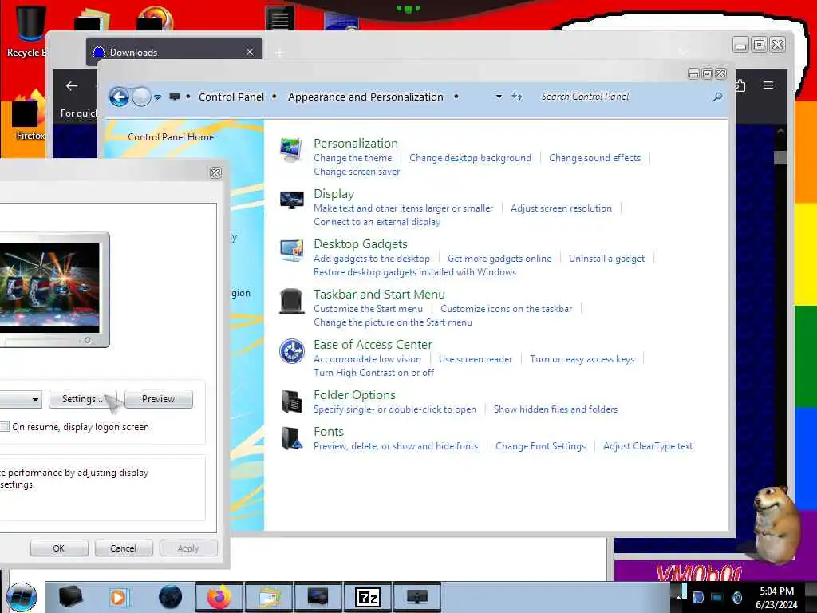This screenshot has height=613, width=817.
Task: Toggle On resume, display logon screen checkbox
Action: point(5,426)
